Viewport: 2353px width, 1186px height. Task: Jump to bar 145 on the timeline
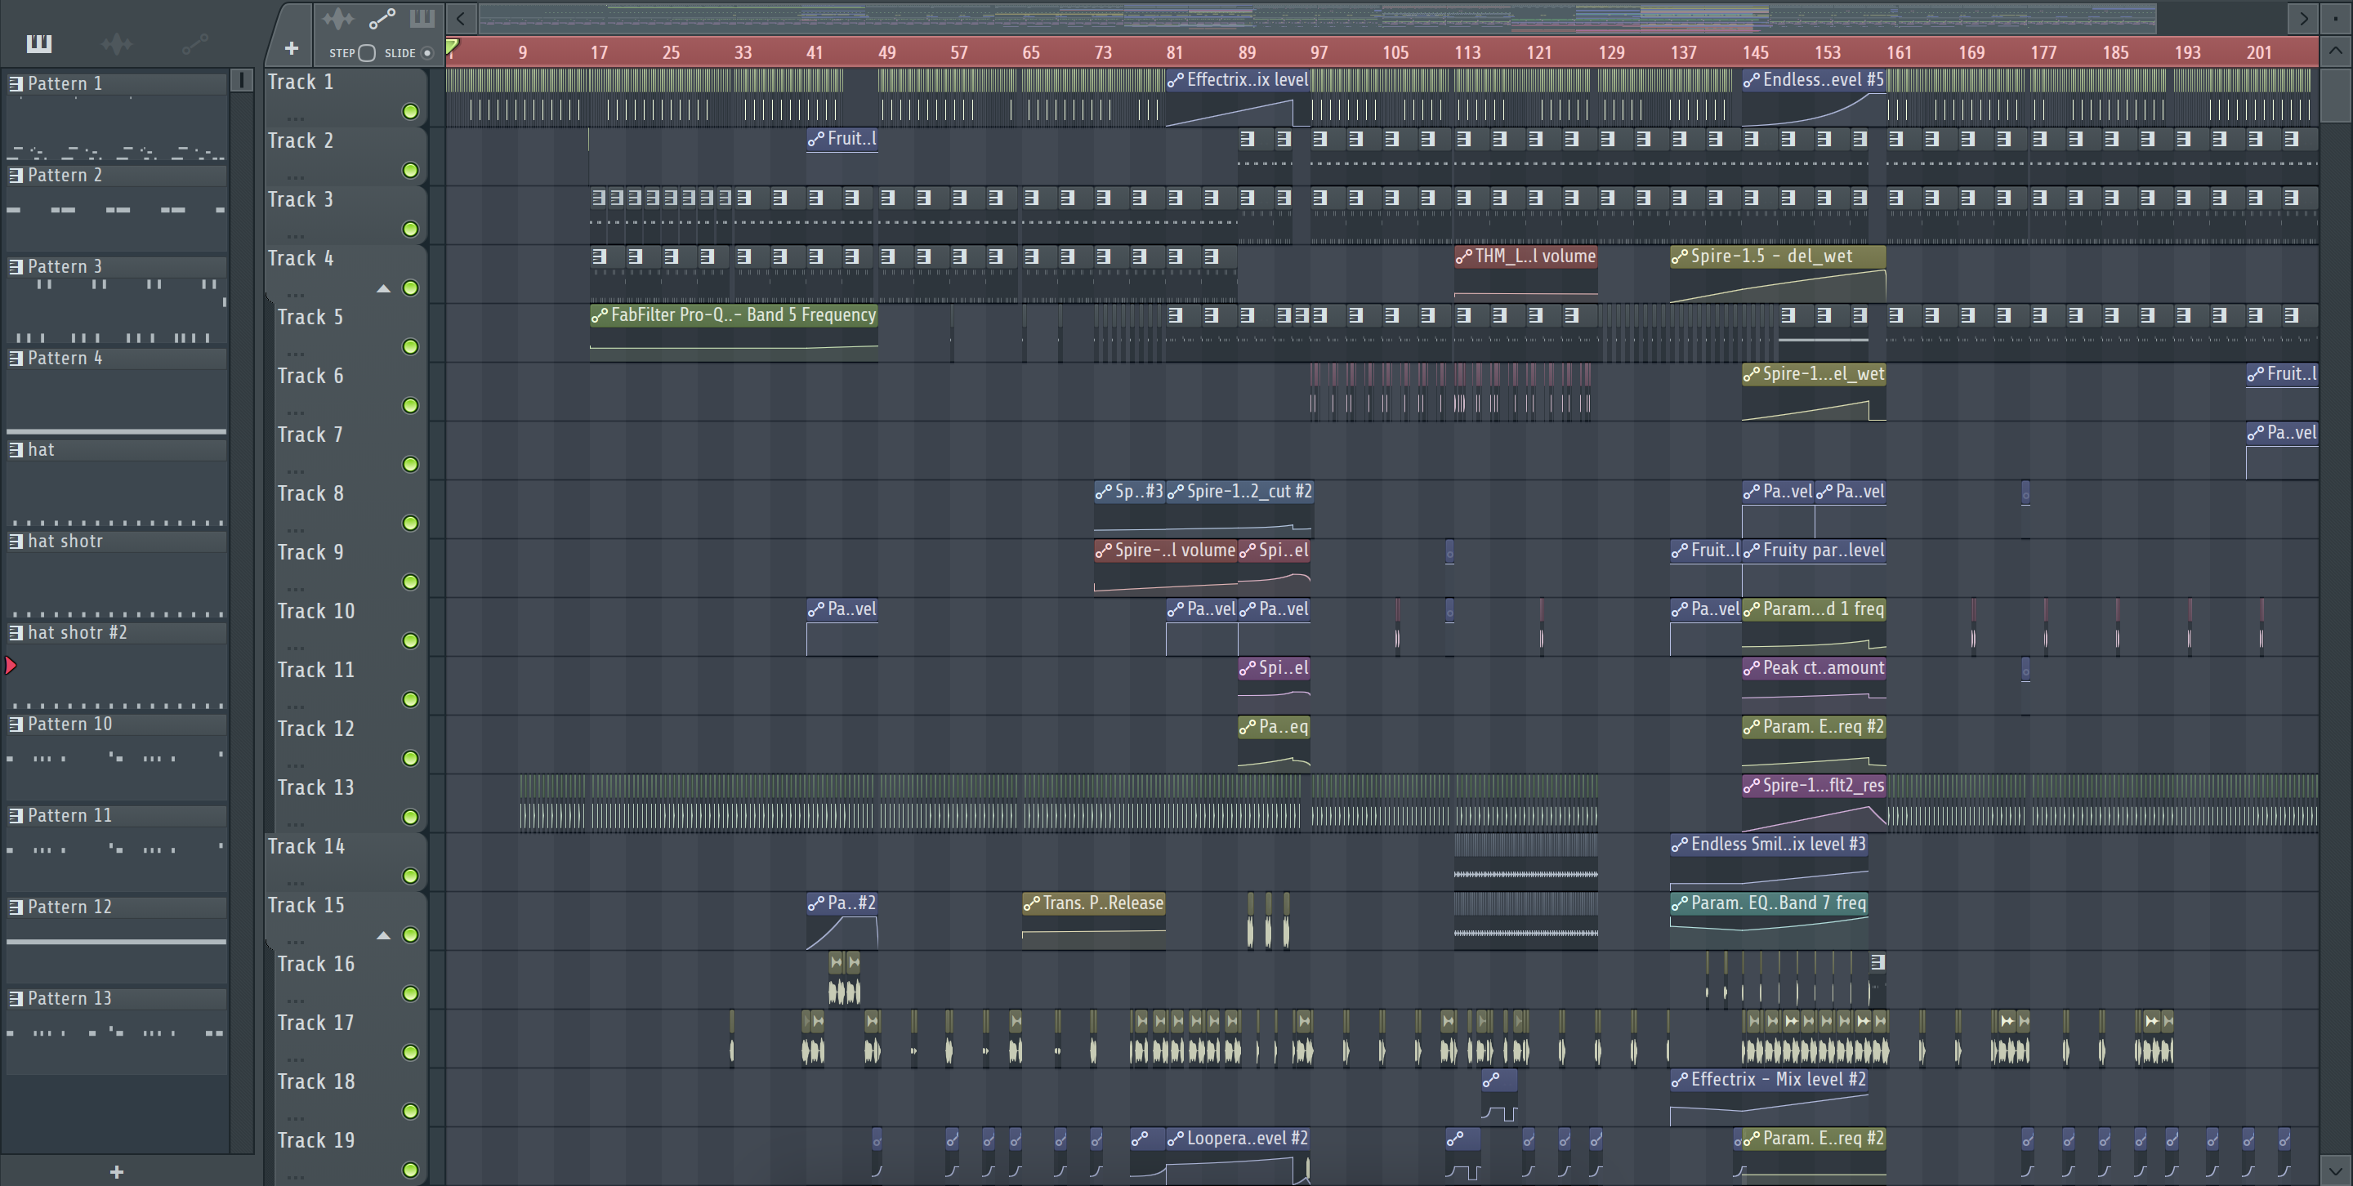tap(1756, 53)
